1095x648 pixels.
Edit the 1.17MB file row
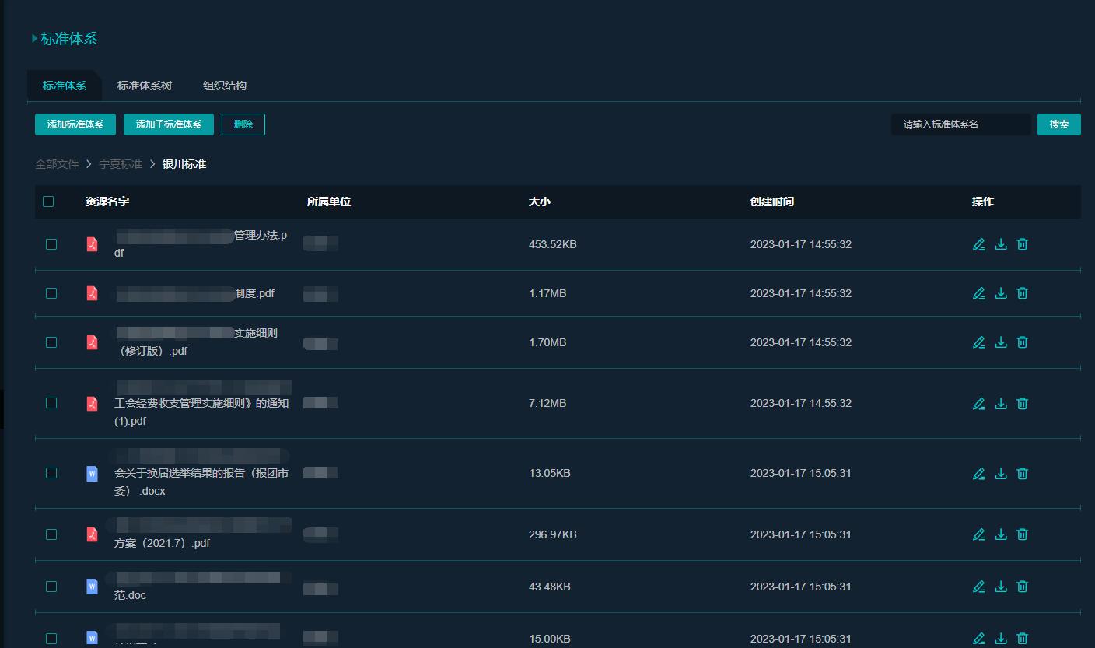point(979,293)
